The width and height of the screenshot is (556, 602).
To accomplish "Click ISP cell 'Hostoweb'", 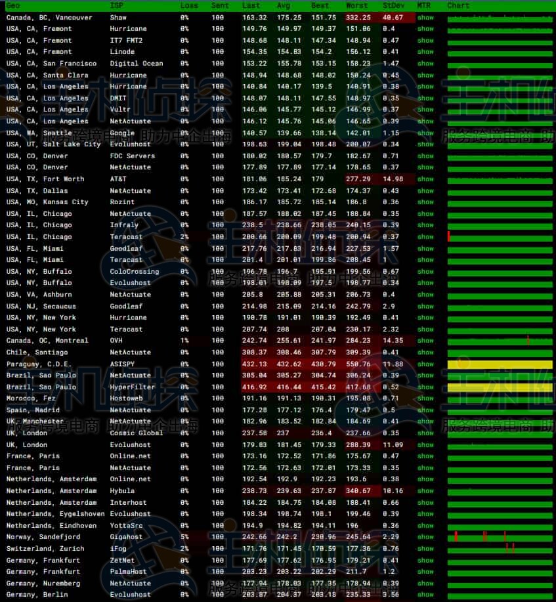I will pos(126,398).
